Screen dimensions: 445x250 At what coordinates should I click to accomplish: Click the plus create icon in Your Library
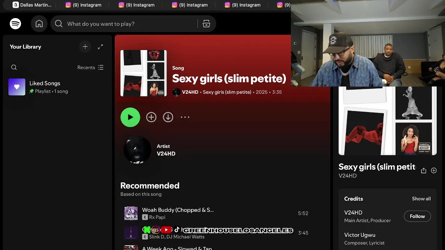pyautogui.click(x=85, y=47)
